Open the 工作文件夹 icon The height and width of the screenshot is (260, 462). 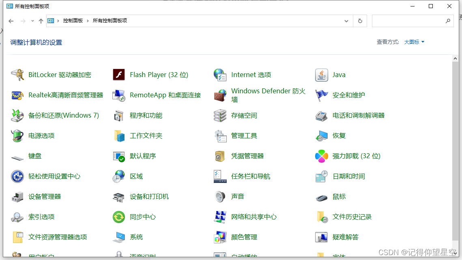coord(119,136)
